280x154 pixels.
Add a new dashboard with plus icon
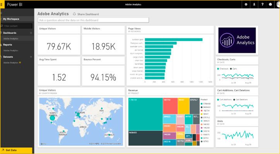[31, 33]
